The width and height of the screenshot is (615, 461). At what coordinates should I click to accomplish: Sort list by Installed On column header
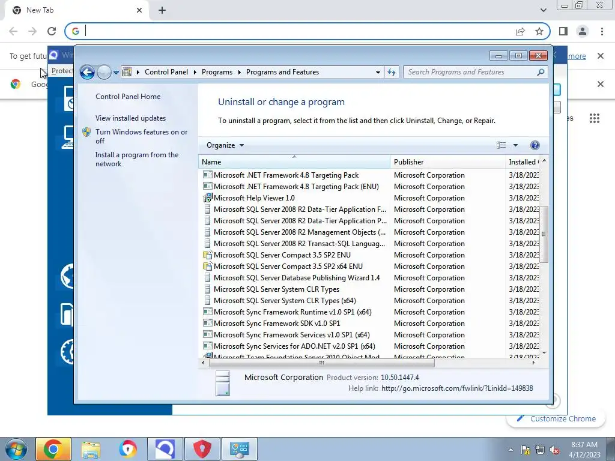[523, 162]
